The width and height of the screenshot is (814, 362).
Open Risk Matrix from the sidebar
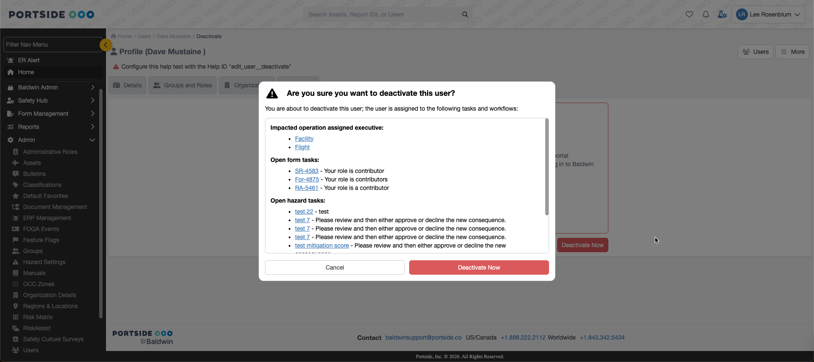point(38,317)
